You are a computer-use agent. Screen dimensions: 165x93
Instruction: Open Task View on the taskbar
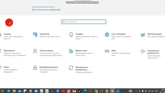(x=2, y=91)
